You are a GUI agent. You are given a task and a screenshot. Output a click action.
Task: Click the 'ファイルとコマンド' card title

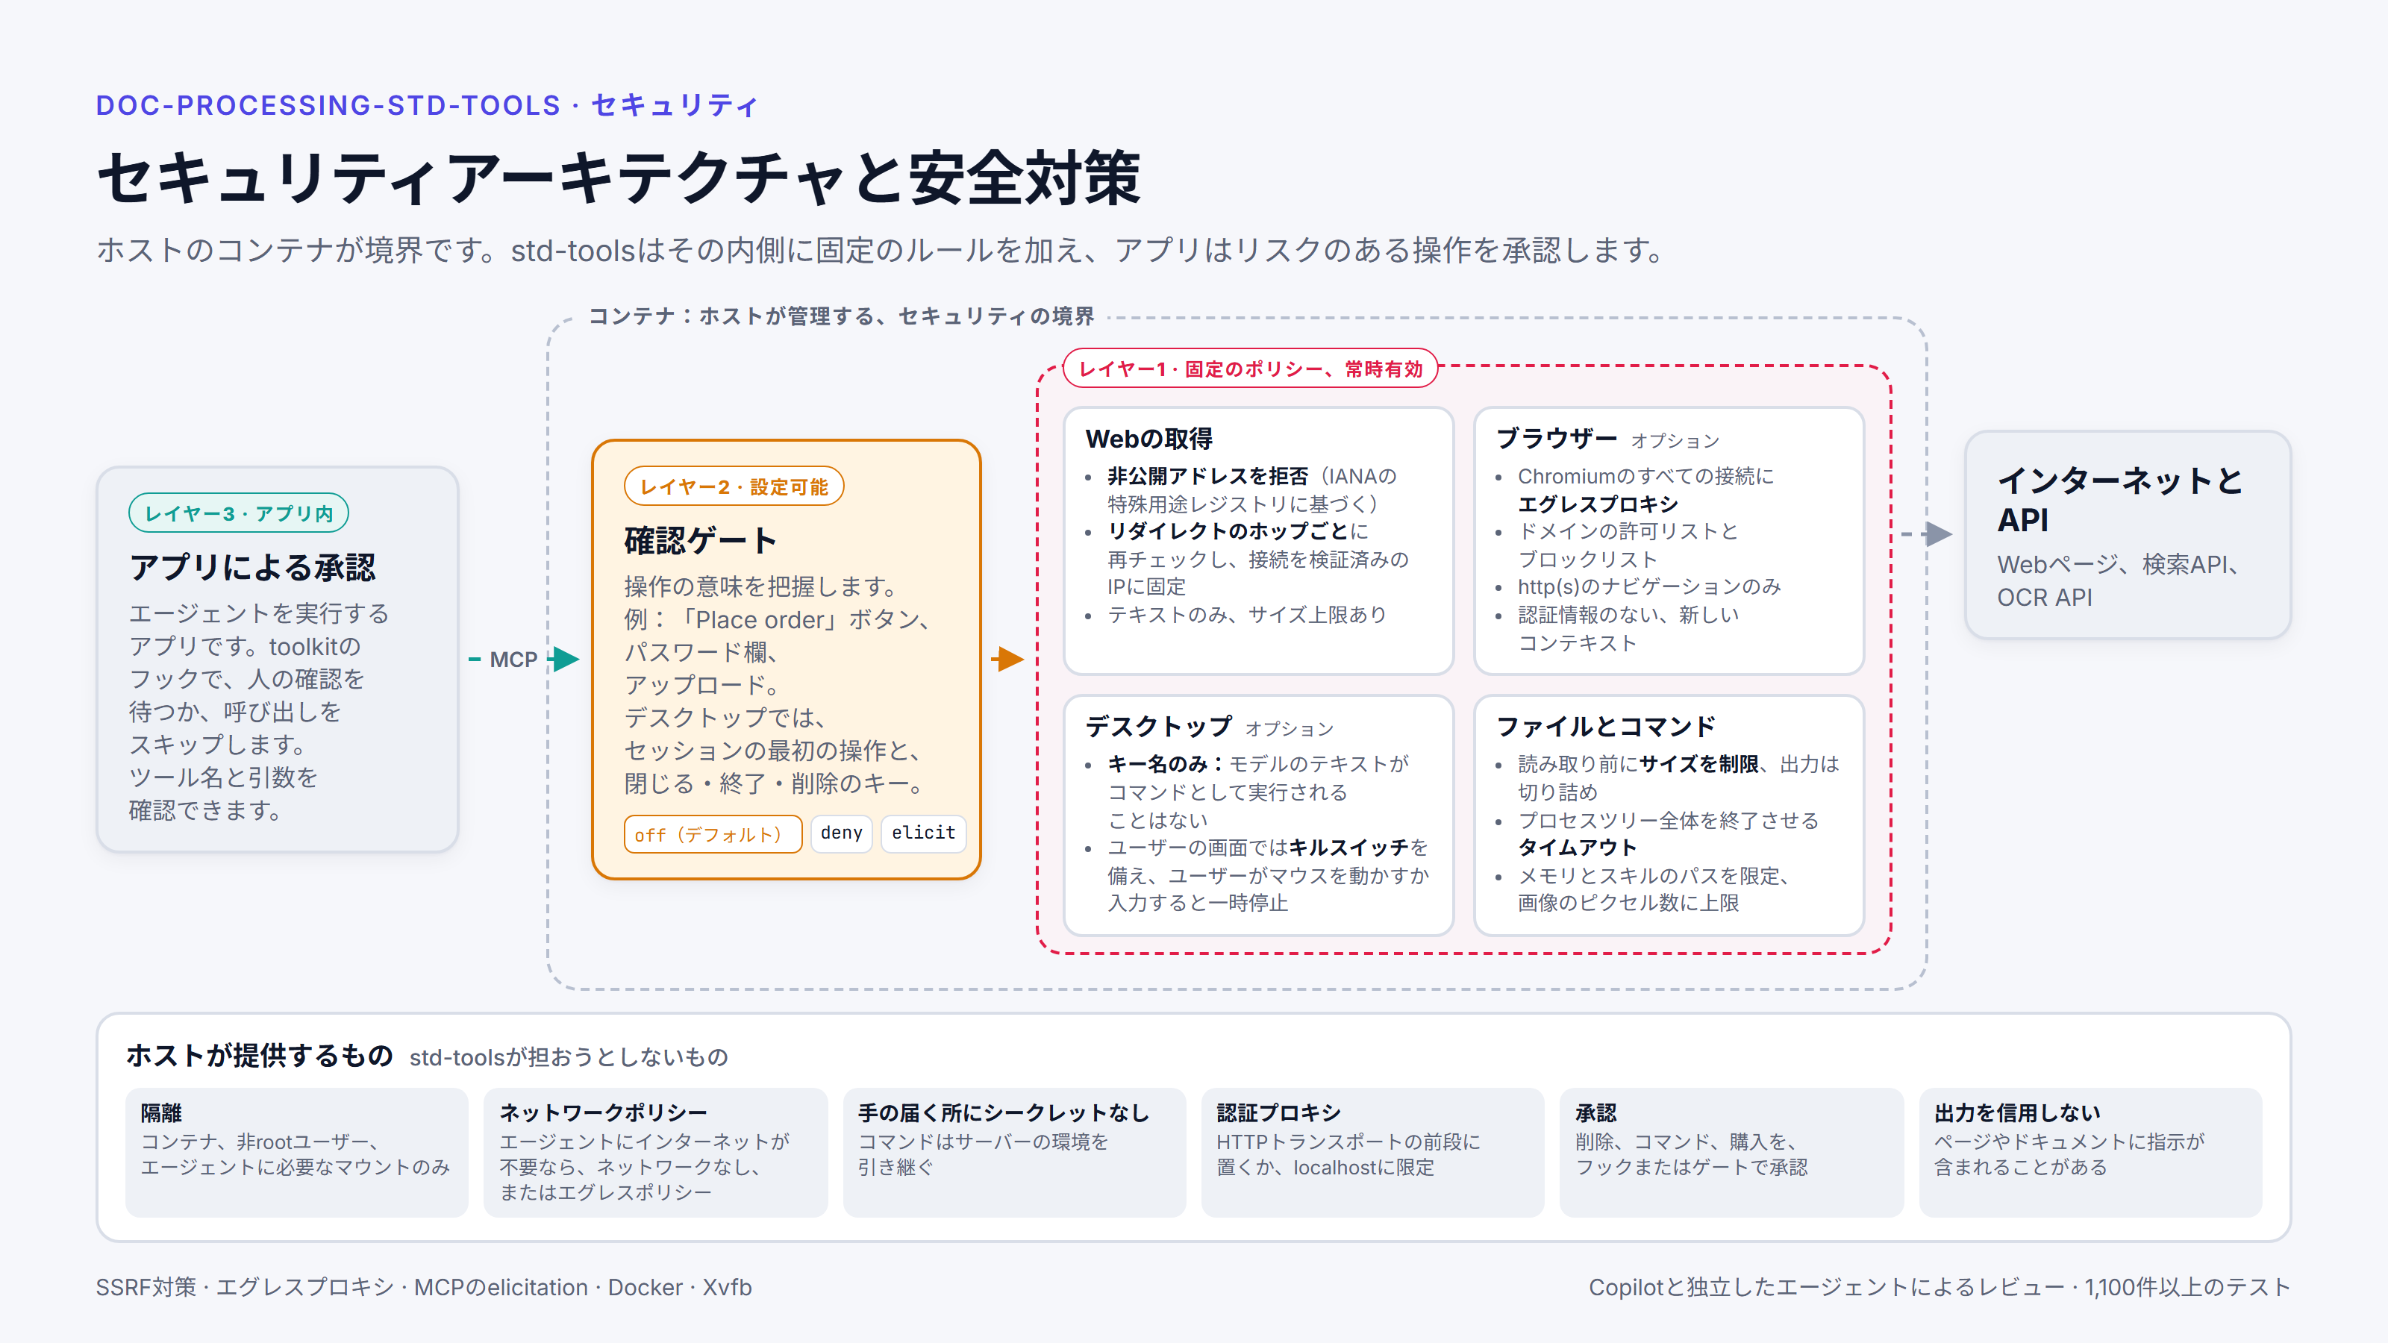click(1606, 727)
